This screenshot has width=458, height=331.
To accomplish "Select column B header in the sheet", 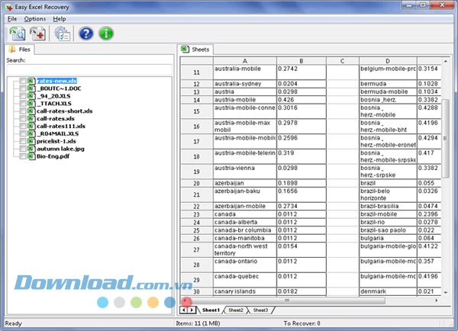I will tap(302, 61).
